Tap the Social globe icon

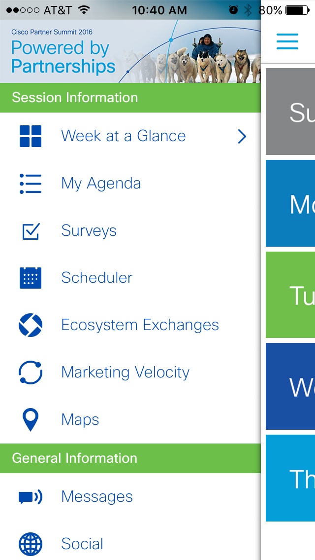pos(31,544)
